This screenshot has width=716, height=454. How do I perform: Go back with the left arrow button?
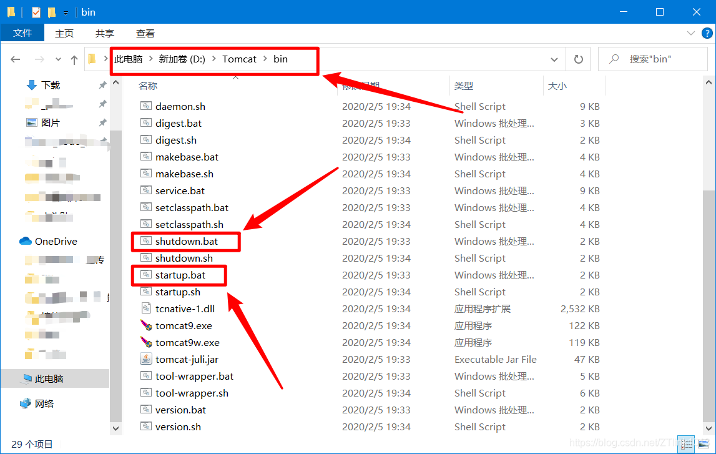point(16,59)
